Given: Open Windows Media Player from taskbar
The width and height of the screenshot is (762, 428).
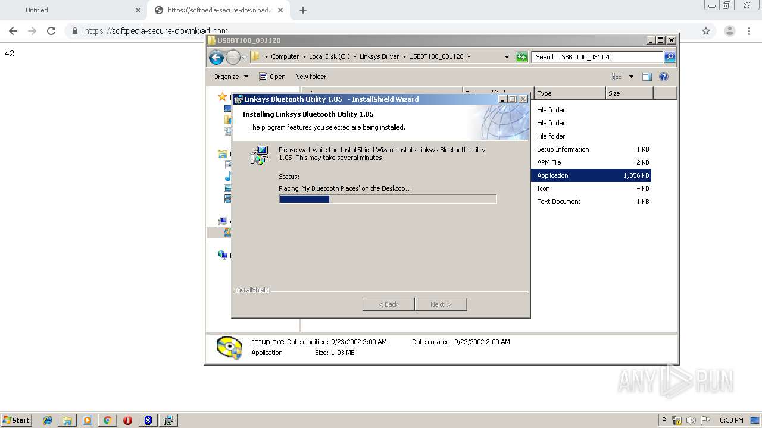Looking at the screenshot, I should (x=88, y=420).
